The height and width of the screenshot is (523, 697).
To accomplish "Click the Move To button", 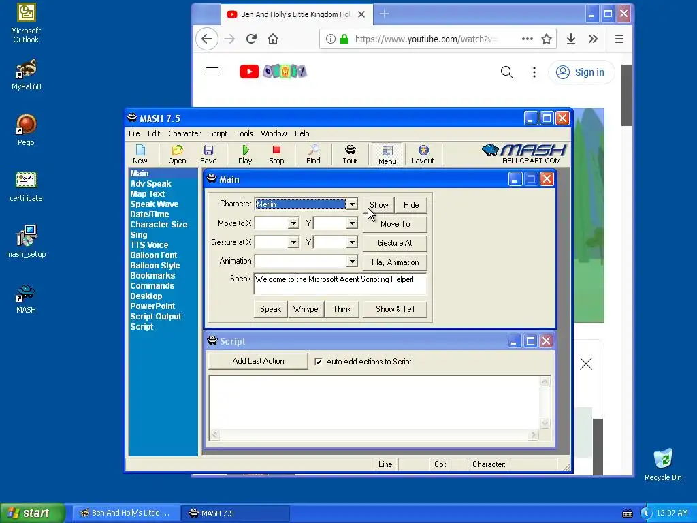I will pos(395,224).
